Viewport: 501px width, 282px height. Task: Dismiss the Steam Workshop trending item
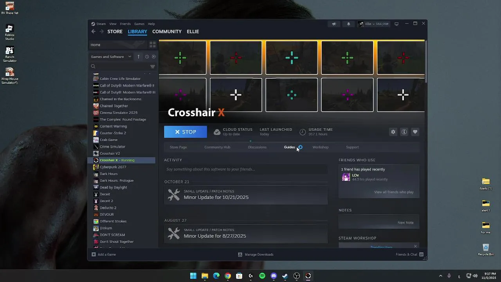[x=415, y=246]
